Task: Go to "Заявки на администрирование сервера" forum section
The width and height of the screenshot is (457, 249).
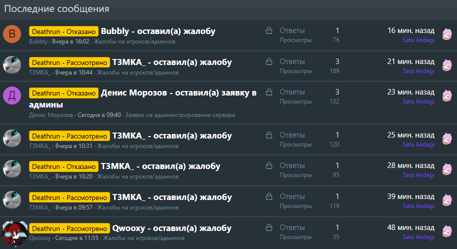Action: coord(180,115)
